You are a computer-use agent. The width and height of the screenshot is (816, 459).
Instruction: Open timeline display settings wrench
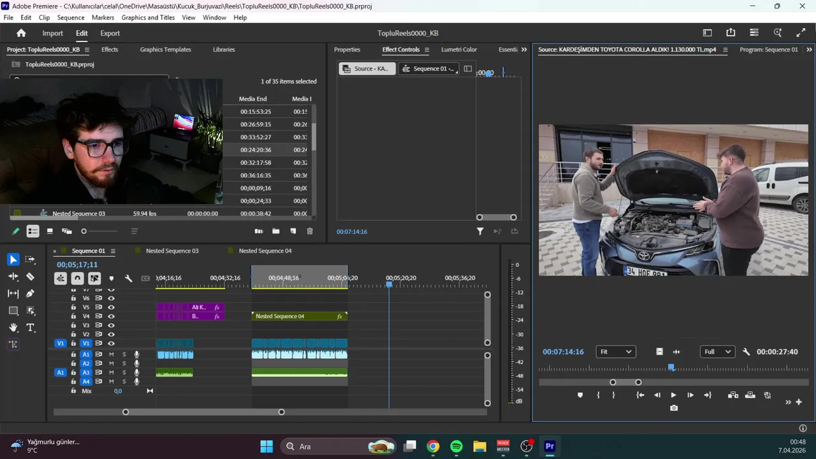[x=128, y=278]
